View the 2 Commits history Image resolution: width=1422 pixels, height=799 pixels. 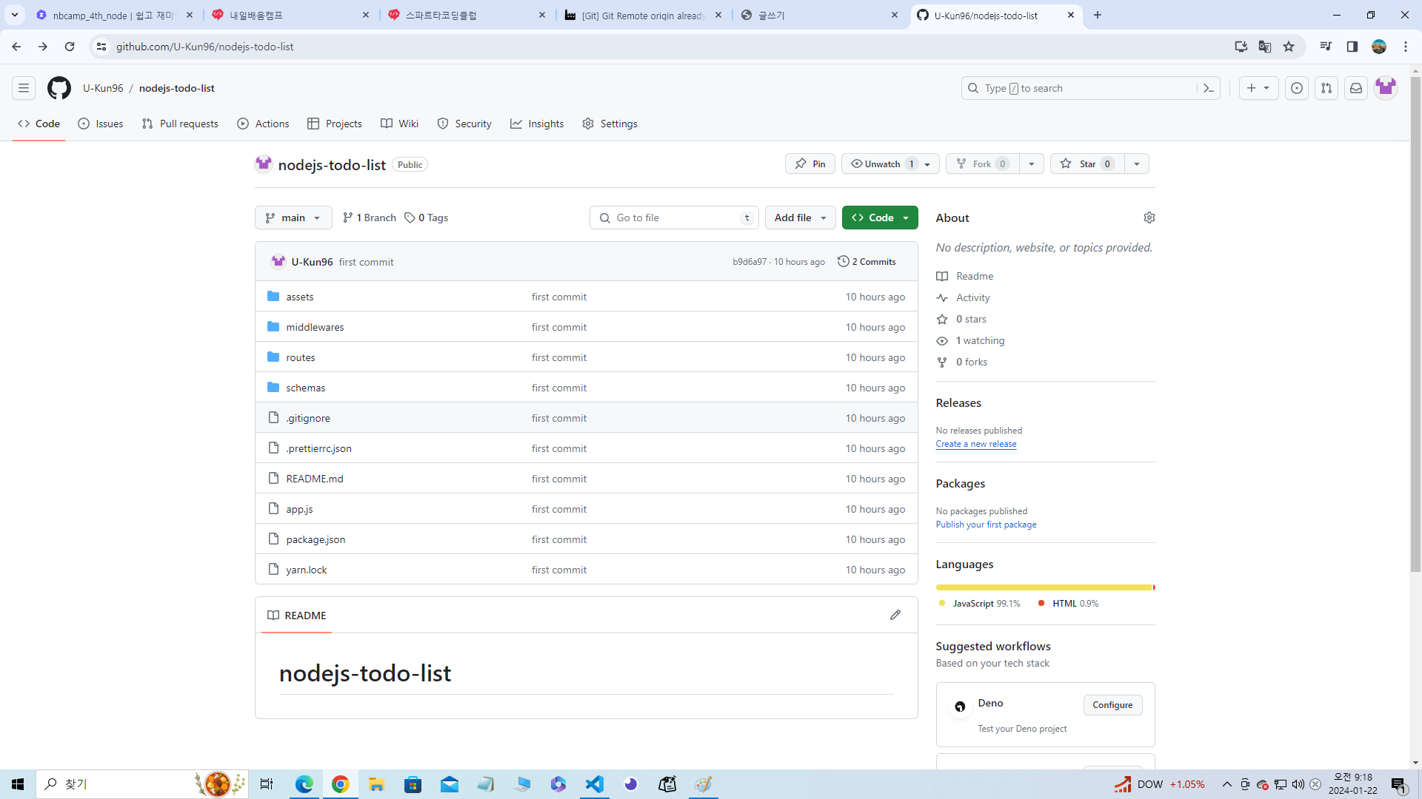(x=867, y=262)
